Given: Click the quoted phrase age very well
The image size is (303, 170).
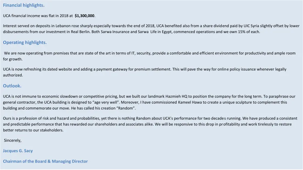Looking at the screenshot, I should (106, 102).
